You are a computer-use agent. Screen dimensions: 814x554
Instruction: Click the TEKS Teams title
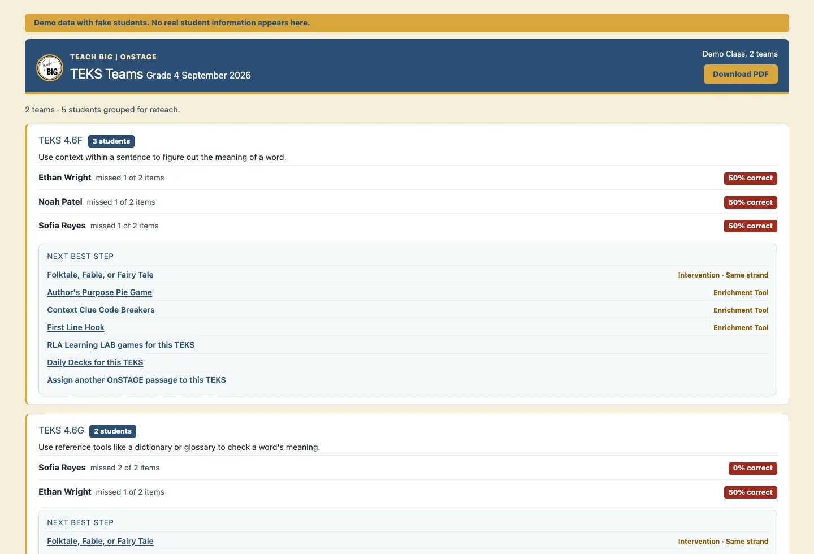pyautogui.click(x=106, y=74)
